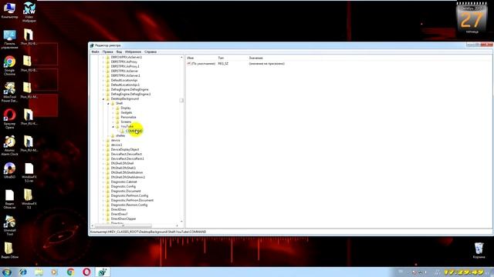
Task: Click the taskbar clock
Action: 464,272
